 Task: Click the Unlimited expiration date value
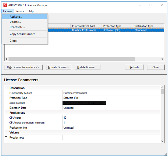tap(68, 108)
